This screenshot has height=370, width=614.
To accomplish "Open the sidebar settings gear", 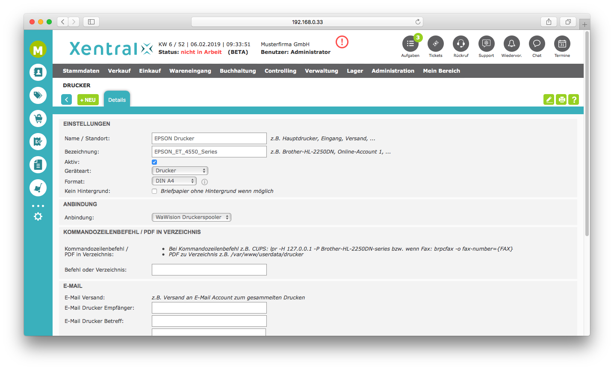I will click(38, 216).
